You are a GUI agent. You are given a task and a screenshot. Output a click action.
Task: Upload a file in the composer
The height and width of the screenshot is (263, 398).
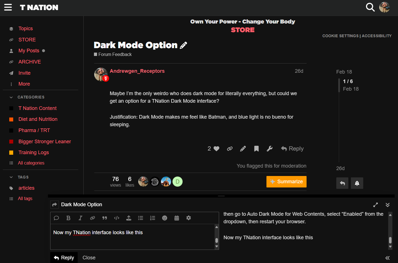129,218
